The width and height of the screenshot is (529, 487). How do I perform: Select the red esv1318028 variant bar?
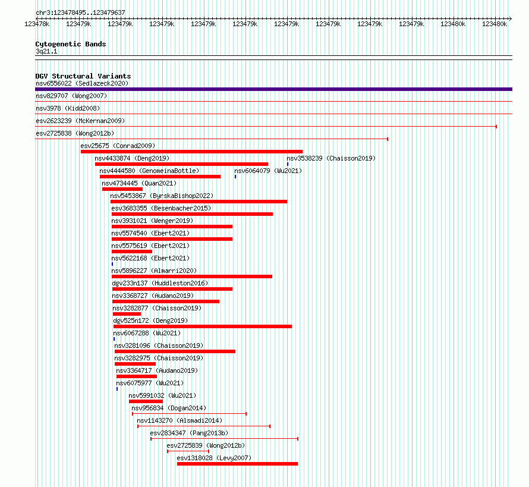tap(238, 464)
